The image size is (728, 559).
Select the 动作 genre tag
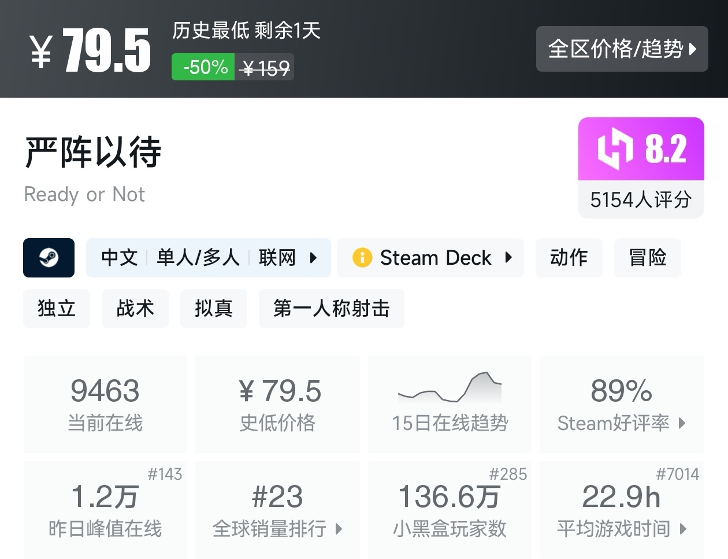coord(569,257)
